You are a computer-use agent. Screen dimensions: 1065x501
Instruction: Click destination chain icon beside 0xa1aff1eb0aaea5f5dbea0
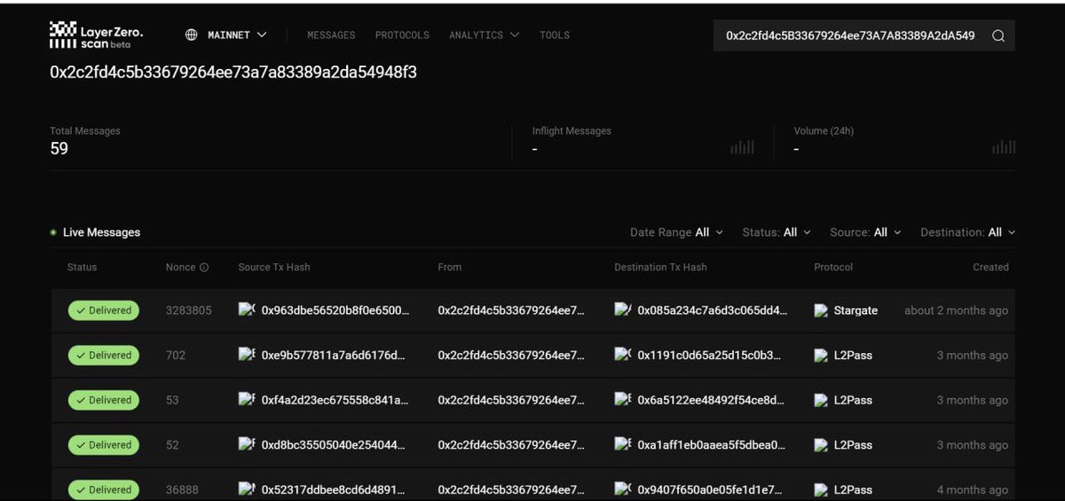click(x=623, y=443)
